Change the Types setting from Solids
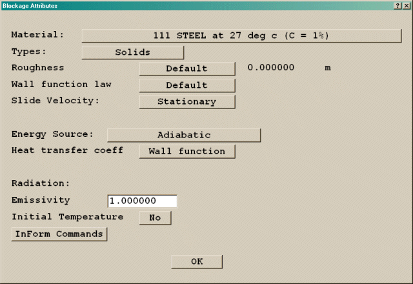The width and height of the screenshot is (413, 284). pyautogui.click(x=132, y=52)
